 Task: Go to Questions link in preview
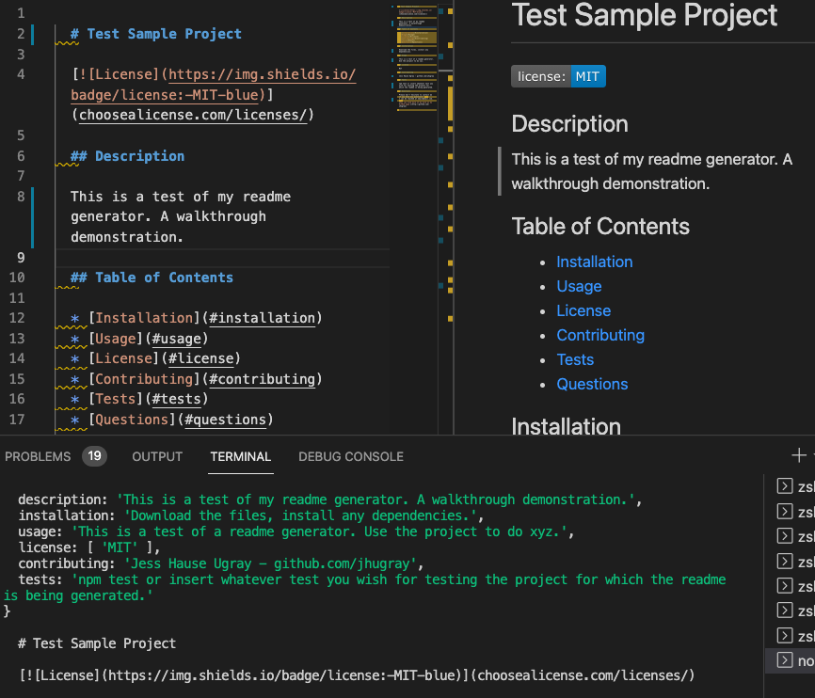pyautogui.click(x=592, y=384)
